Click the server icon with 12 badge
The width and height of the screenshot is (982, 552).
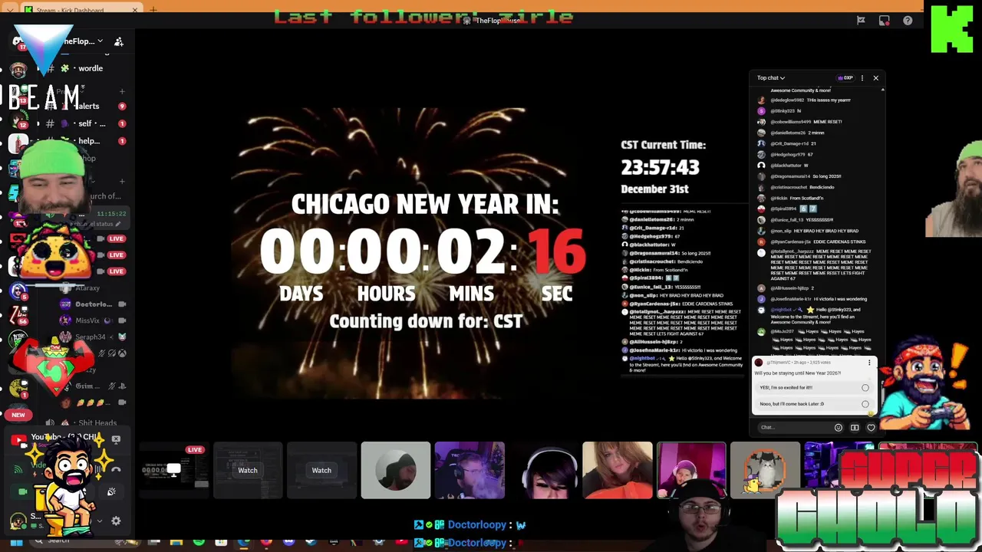[18, 119]
